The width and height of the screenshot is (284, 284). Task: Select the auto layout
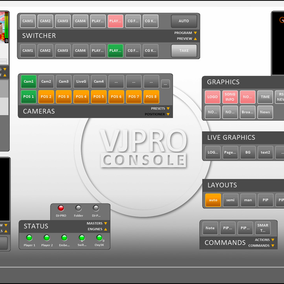point(213,200)
